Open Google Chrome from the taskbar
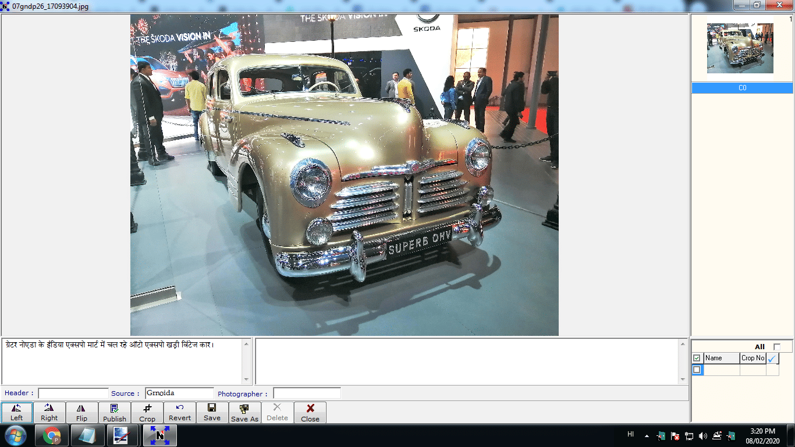The image size is (795, 447). pyautogui.click(x=52, y=435)
